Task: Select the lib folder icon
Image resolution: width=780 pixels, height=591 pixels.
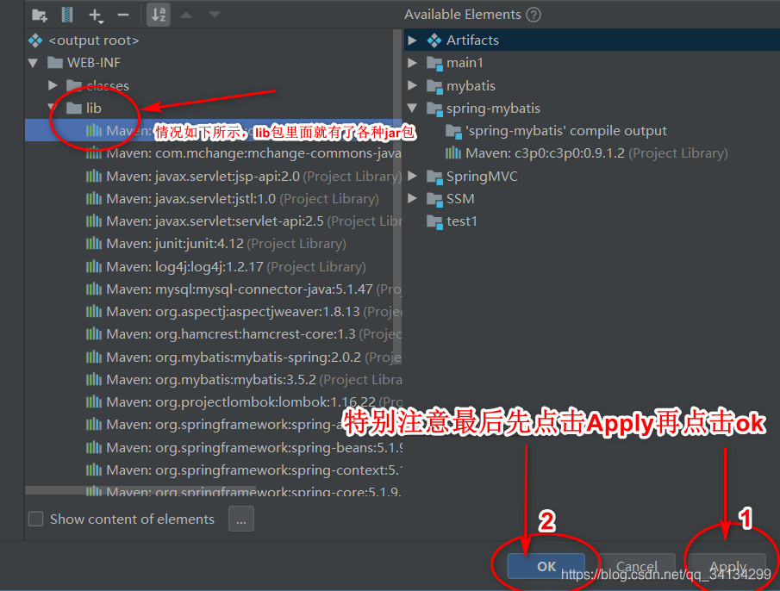Action: pos(74,108)
